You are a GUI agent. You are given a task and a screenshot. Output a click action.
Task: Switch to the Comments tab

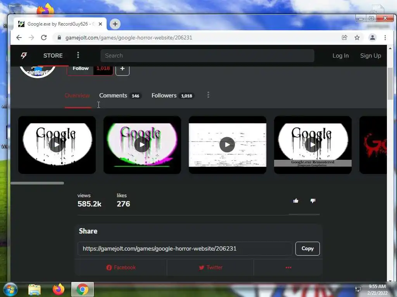point(120,96)
